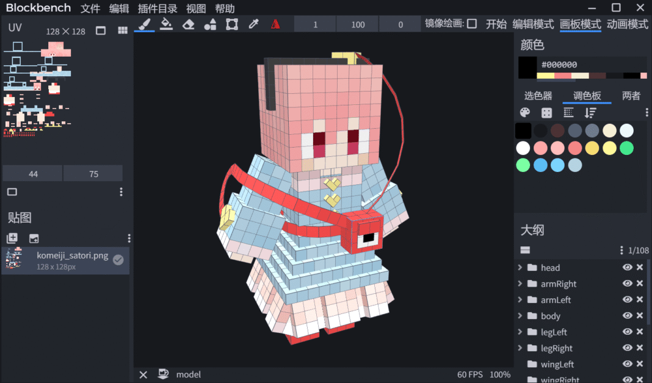Click the X icon on the legRight row
The height and width of the screenshot is (383, 652).
pos(640,348)
